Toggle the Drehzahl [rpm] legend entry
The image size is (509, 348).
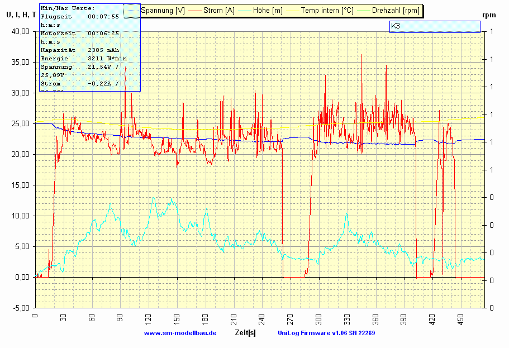click(395, 11)
